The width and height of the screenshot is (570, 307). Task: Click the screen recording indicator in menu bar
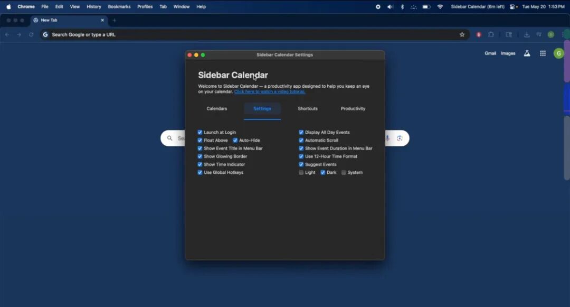pyautogui.click(x=378, y=6)
